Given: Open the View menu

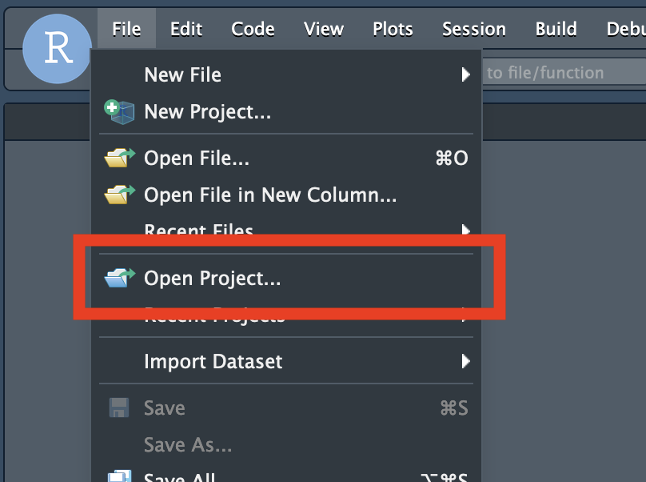Looking at the screenshot, I should click(324, 30).
